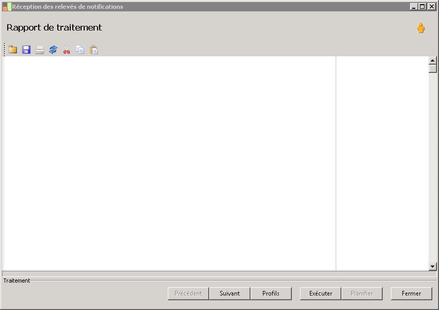Refresh the report with the blue arrows icon
The image size is (439, 310).
[x=53, y=50]
